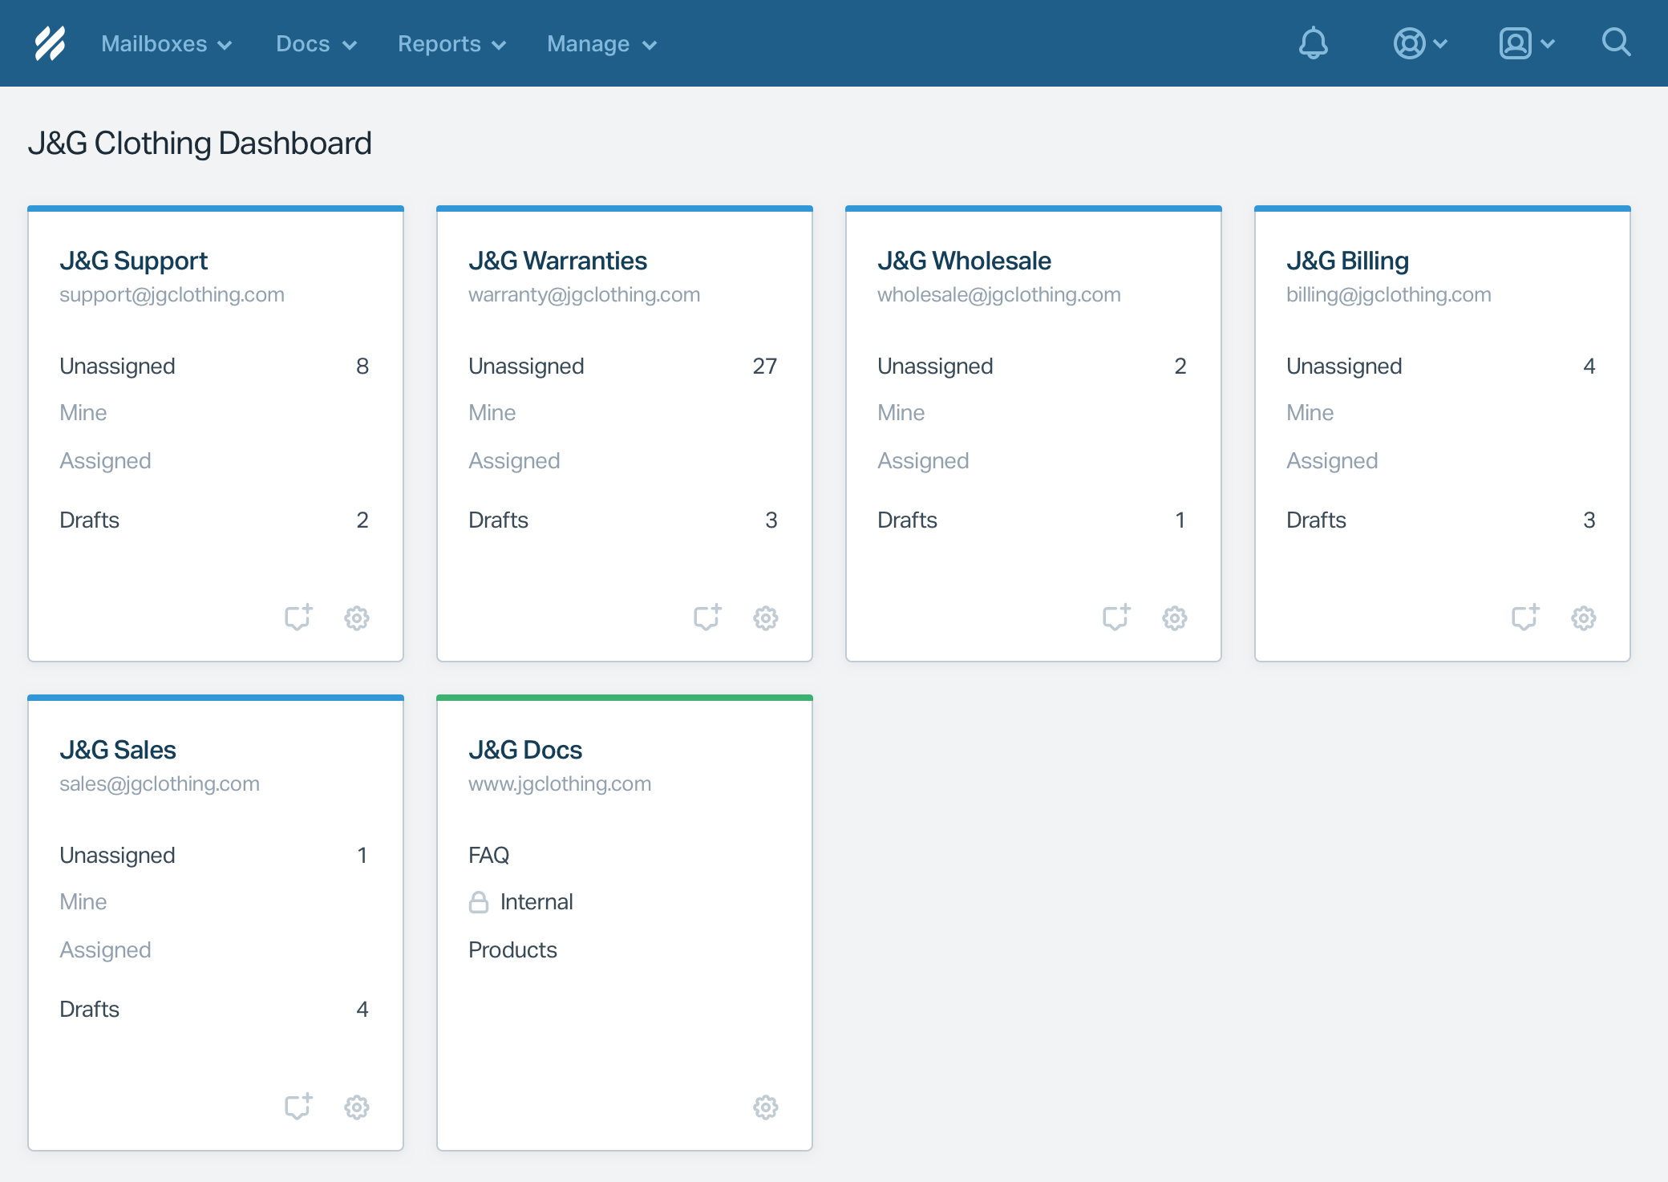Open the Internal docs collection
Screen dimensions: 1668x1182
pos(536,902)
